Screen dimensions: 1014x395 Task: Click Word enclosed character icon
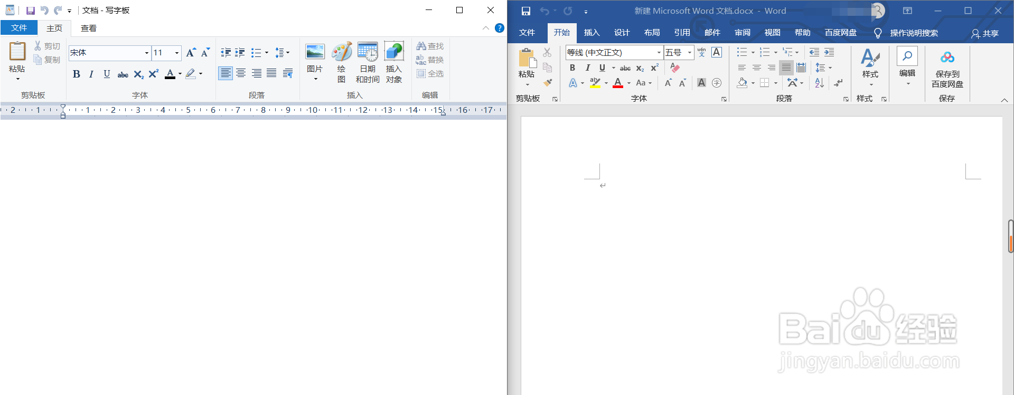pyautogui.click(x=717, y=83)
